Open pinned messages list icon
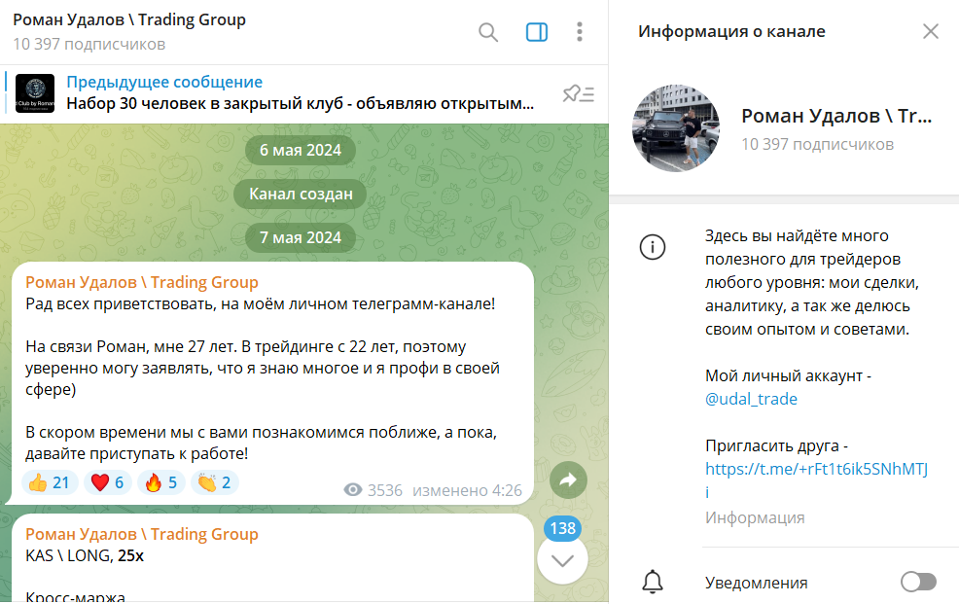The width and height of the screenshot is (959, 604). tap(578, 94)
